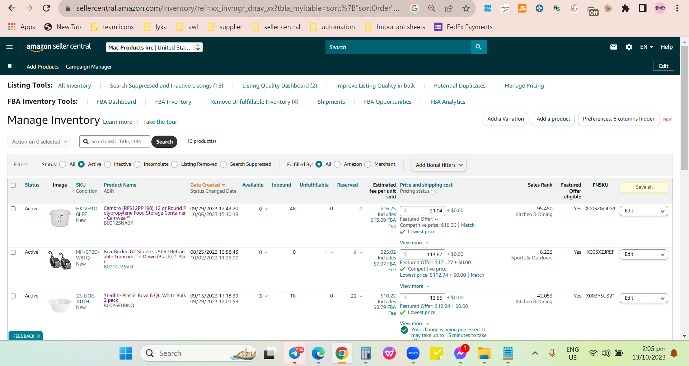
Task: Open Edit dropdown arrow for Sterilite row
Action: [663, 298]
